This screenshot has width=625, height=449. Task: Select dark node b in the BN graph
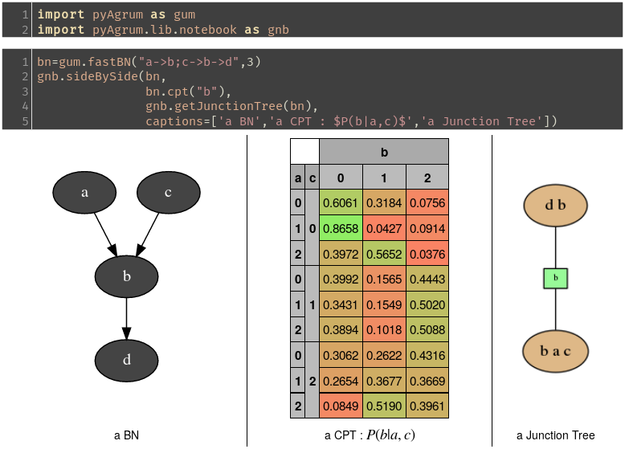click(x=126, y=276)
